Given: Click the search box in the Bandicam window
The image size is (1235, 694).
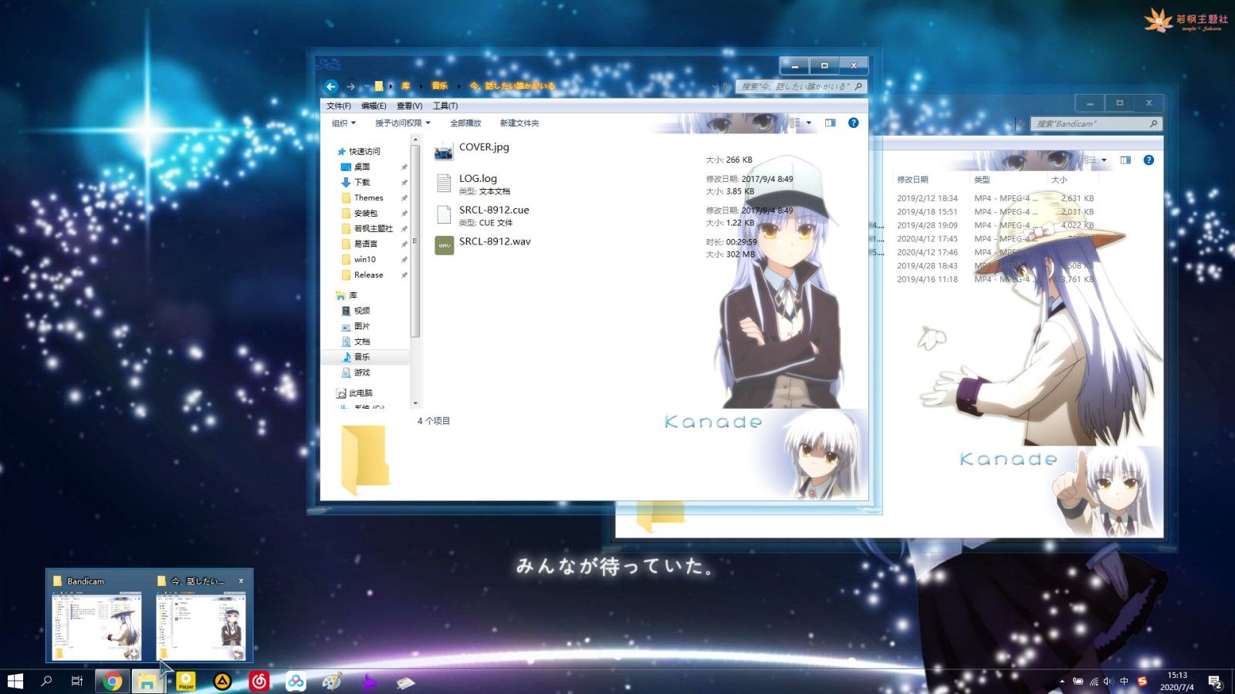Looking at the screenshot, I should click(1096, 123).
